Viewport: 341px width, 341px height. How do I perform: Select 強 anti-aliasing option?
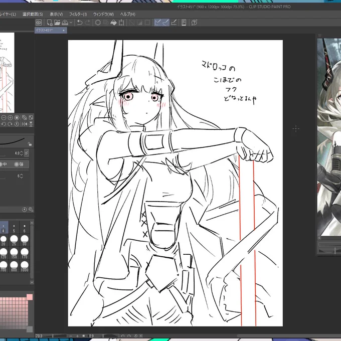click(19, 164)
